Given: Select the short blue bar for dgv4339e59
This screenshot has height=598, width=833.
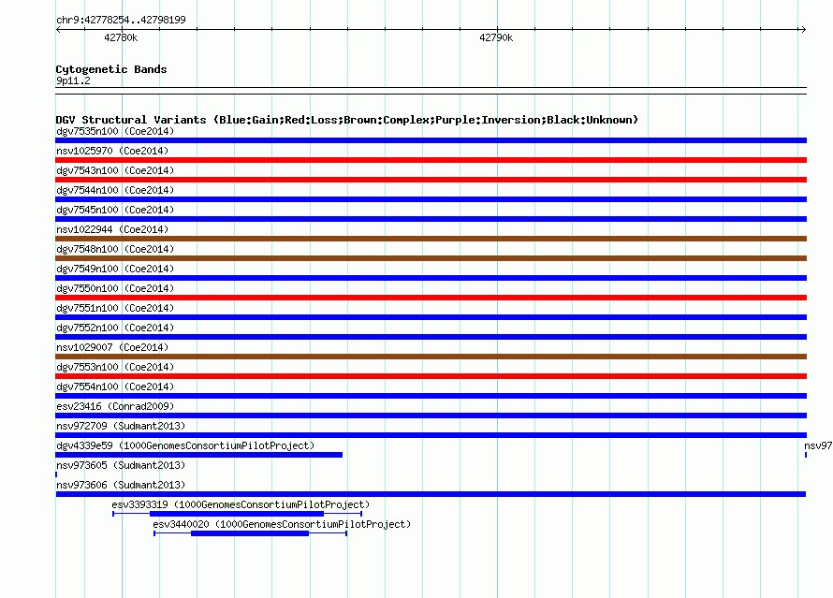Looking at the screenshot, I should (x=199, y=455).
